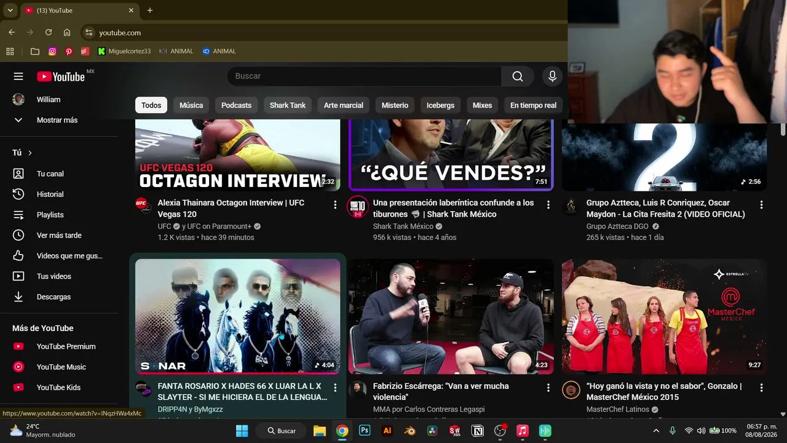Open File Explorer from the taskbar

click(x=319, y=431)
